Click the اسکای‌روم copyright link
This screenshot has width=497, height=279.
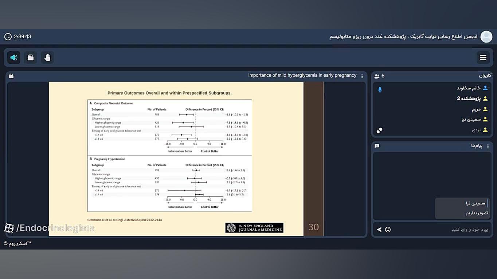click(x=17, y=243)
